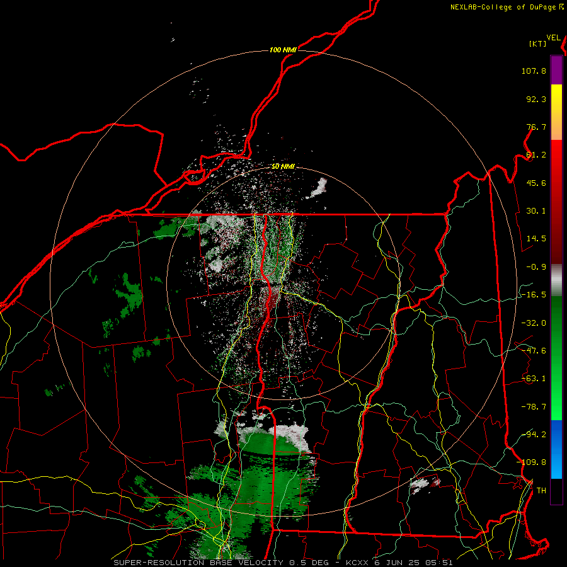Click the 14.5 velocity scale label
Viewport: 567px width, 567px height.
pos(536,239)
